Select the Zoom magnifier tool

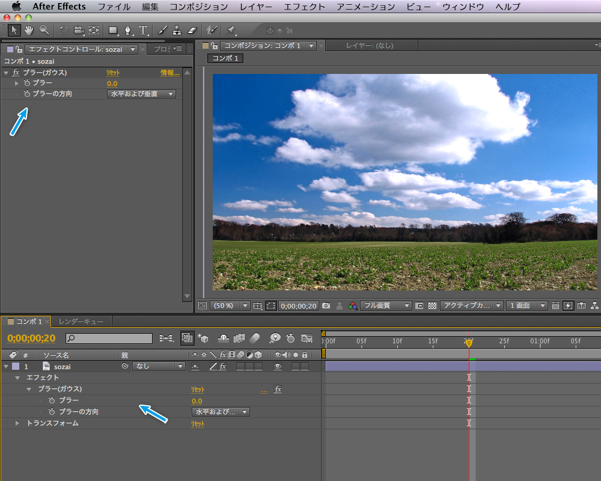[x=44, y=29]
